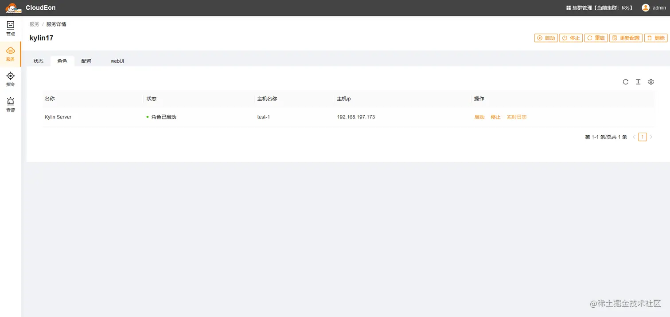The width and height of the screenshot is (670, 317).
Task: Switch to the 角色 tab
Action: coord(62,61)
